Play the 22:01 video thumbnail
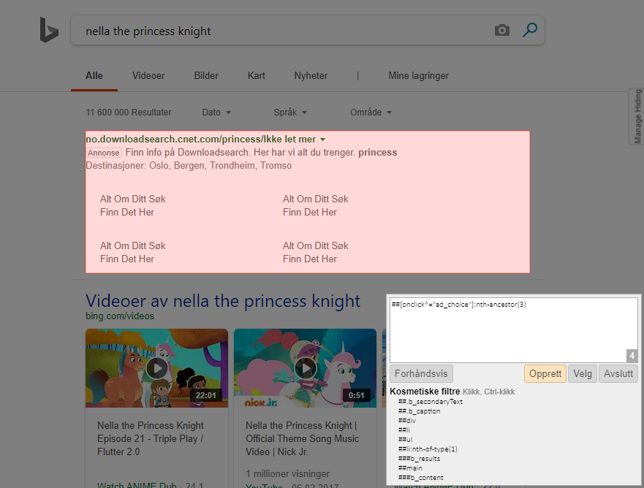Image resolution: width=644 pixels, height=488 pixels. point(156,368)
